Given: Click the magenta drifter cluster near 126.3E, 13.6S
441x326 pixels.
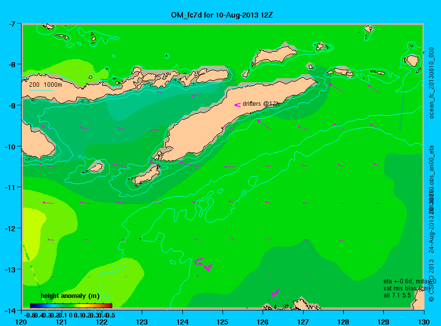Looking at the screenshot, I should tap(275, 292).
